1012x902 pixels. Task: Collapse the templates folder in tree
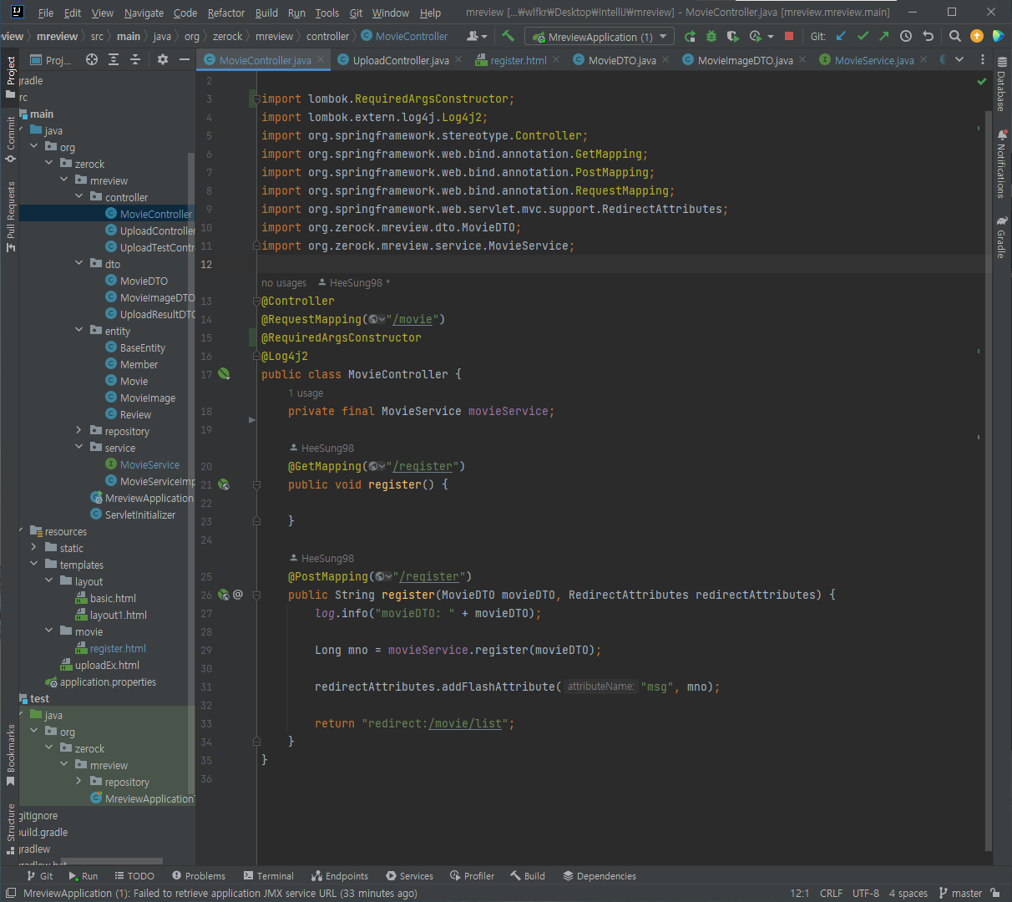(34, 565)
